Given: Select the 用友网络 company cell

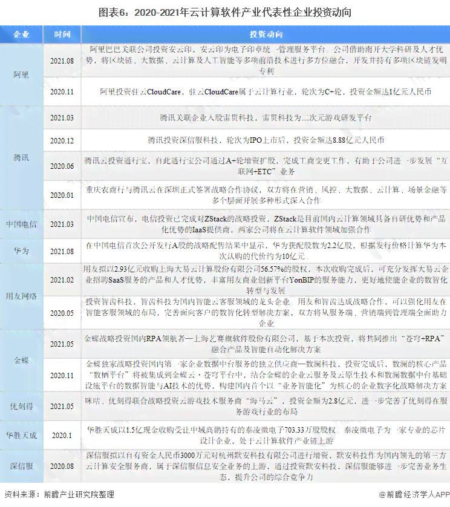Looking at the screenshot, I should 21,296.
